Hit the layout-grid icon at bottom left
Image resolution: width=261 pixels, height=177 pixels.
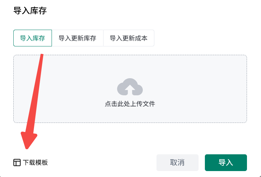[17, 162]
